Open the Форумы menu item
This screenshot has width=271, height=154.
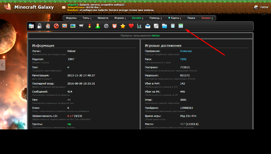pos(71,18)
